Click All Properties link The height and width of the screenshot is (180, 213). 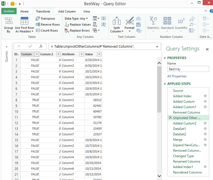177,76
